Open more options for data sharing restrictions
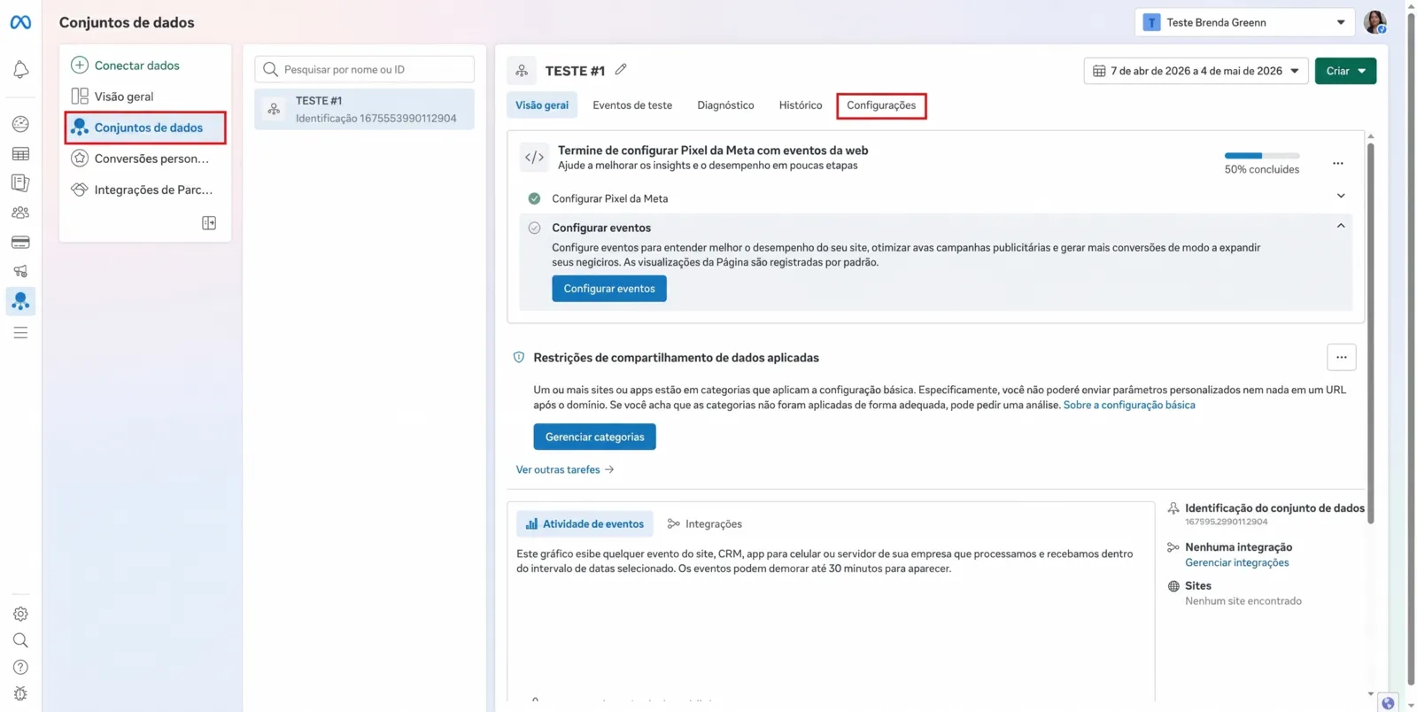 (1341, 358)
